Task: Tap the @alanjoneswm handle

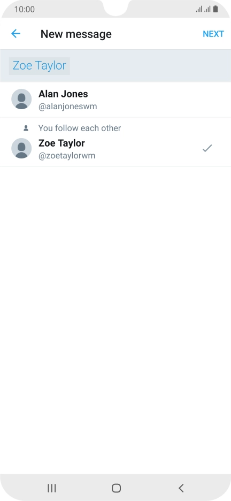Action: (67, 107)
